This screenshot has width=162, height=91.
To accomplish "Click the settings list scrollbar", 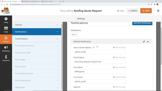I will point(62,56).
